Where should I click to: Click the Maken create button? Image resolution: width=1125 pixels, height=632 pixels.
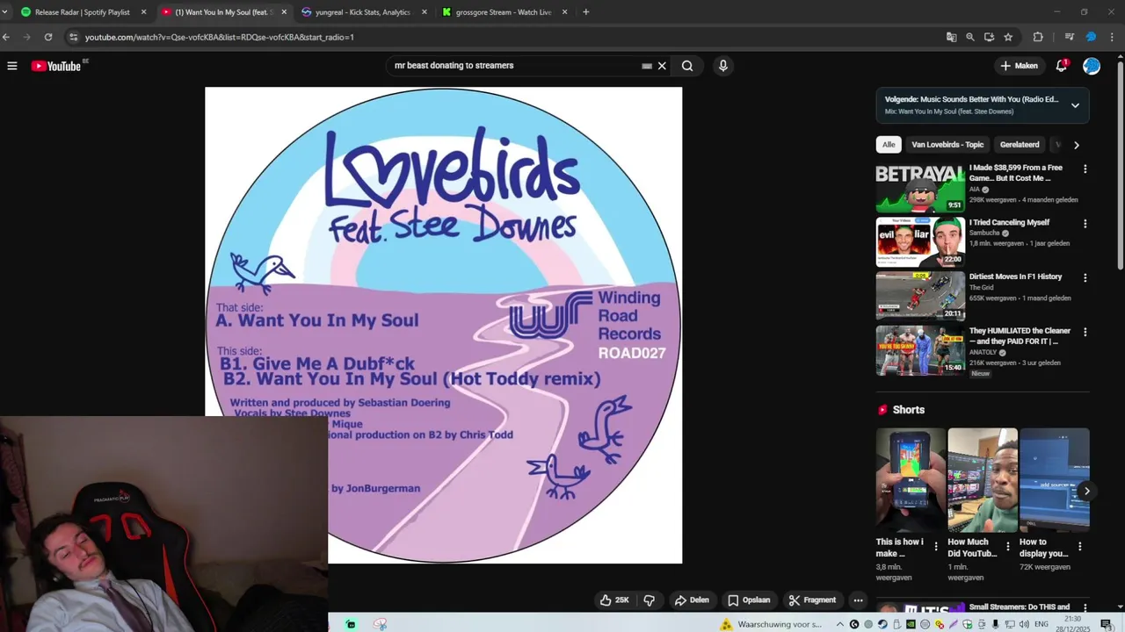[x=1020, y=66]
